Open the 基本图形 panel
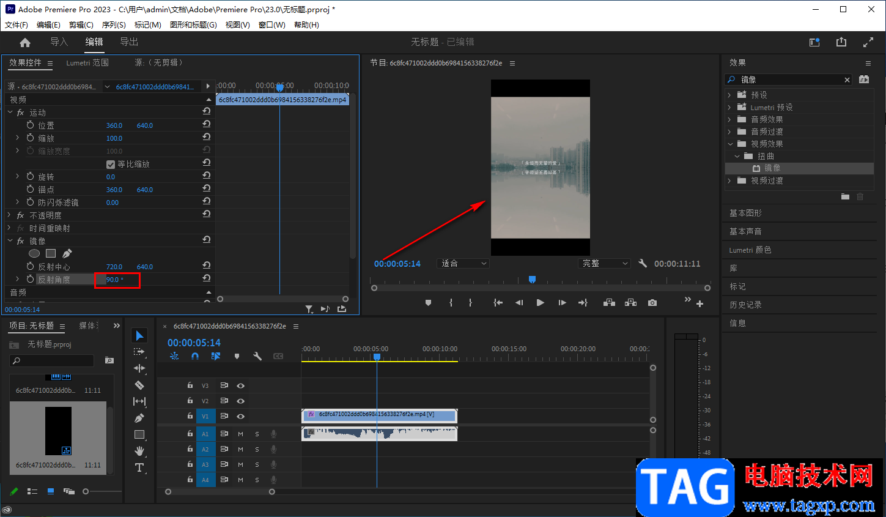 745,213
